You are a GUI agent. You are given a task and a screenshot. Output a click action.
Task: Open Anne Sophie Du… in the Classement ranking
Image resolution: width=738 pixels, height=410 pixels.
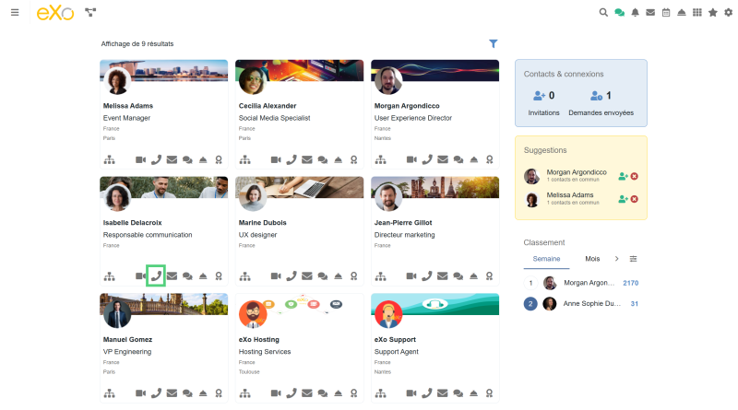592,304
